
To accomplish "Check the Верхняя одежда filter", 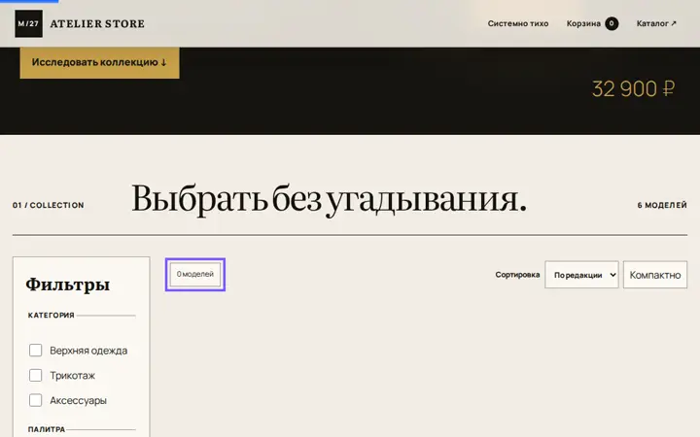I will point(36,350).
